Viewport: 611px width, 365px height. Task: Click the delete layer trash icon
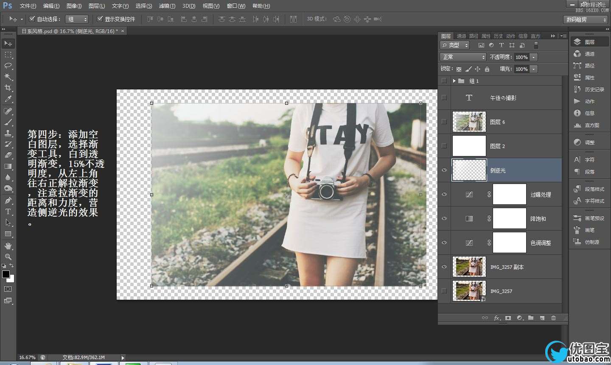(553, 318)
